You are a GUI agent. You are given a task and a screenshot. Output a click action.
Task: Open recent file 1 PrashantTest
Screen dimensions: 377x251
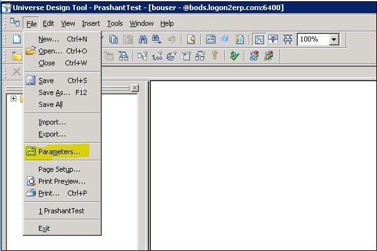pyautogui.click(x=62, y=211)
